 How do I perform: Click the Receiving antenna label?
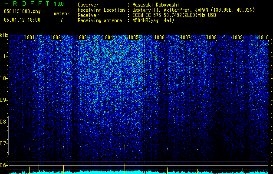100,20
